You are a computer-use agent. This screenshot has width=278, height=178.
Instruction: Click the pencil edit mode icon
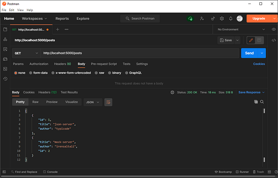tap(251, 40)
